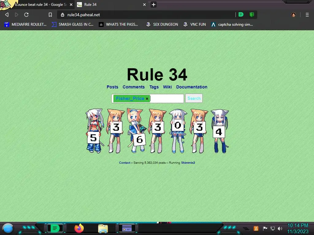Open the Documentation link

[x=192, y=87]
